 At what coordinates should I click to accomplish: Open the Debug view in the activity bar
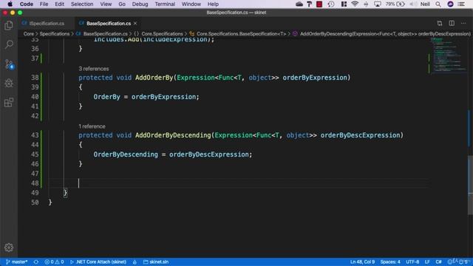[x=9, y=83]
